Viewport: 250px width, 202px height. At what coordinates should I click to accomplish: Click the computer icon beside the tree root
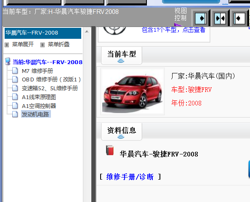pos(8,62)
